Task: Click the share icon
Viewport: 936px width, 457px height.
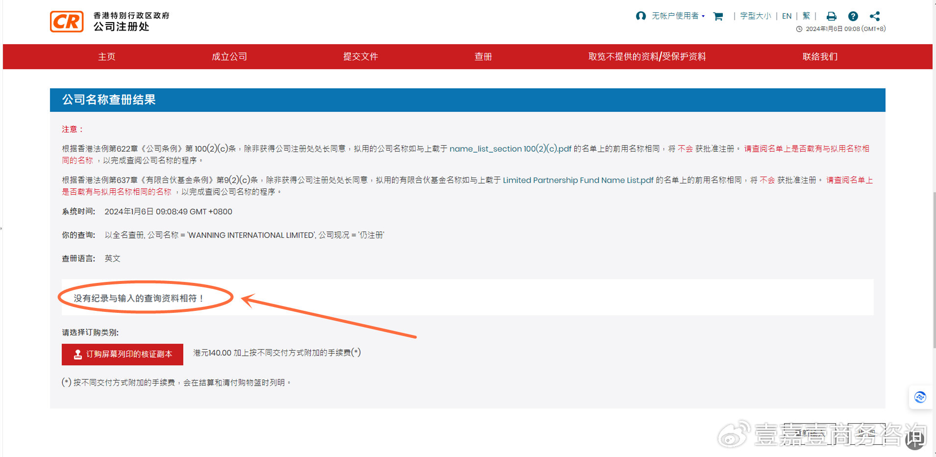Action: pyautogui.click(x=875, y=16)
